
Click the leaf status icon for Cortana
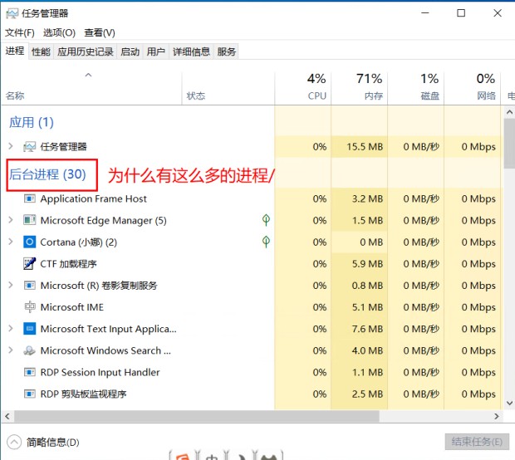266,242
